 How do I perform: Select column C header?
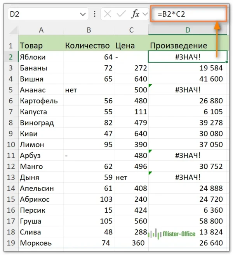click(131, 30)
